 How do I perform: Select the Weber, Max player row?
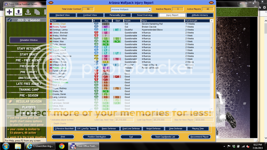click(58, 41)
